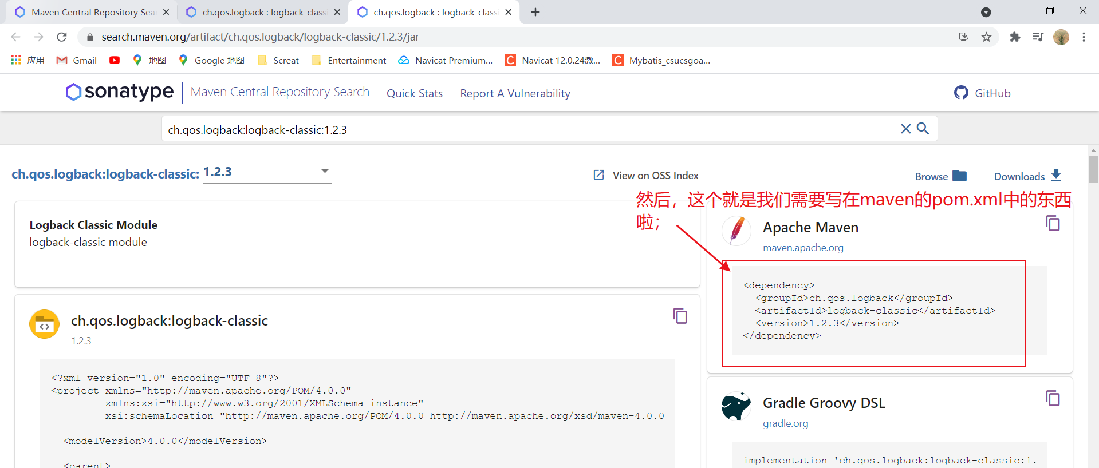Close the middle ch.qos.logback tab
Viewport: 1099px width, 468px height.
click(337, 12)
